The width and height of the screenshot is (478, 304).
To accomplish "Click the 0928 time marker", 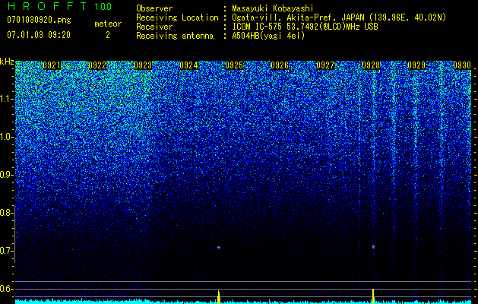I will pyautogui.click(x=371, y=65).
